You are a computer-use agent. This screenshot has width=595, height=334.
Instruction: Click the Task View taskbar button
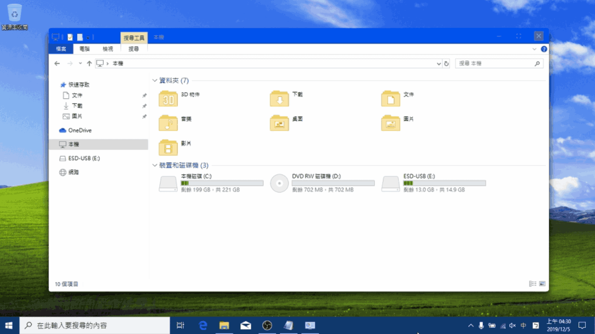[181, 325]
